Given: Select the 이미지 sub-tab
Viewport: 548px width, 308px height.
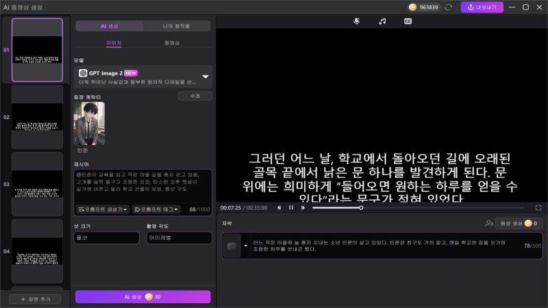Looking at the screenshot, I should pos(114,43).
